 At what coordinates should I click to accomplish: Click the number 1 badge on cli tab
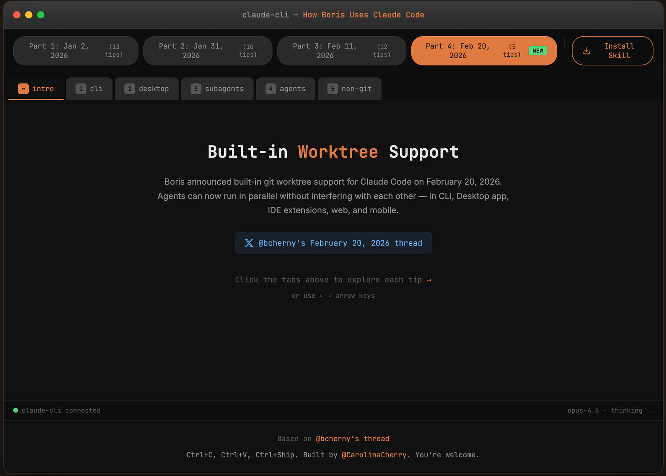coord(81,89)
